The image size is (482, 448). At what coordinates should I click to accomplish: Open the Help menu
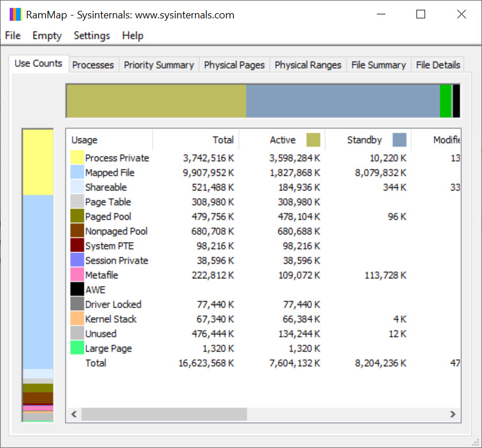coord(133,36)
